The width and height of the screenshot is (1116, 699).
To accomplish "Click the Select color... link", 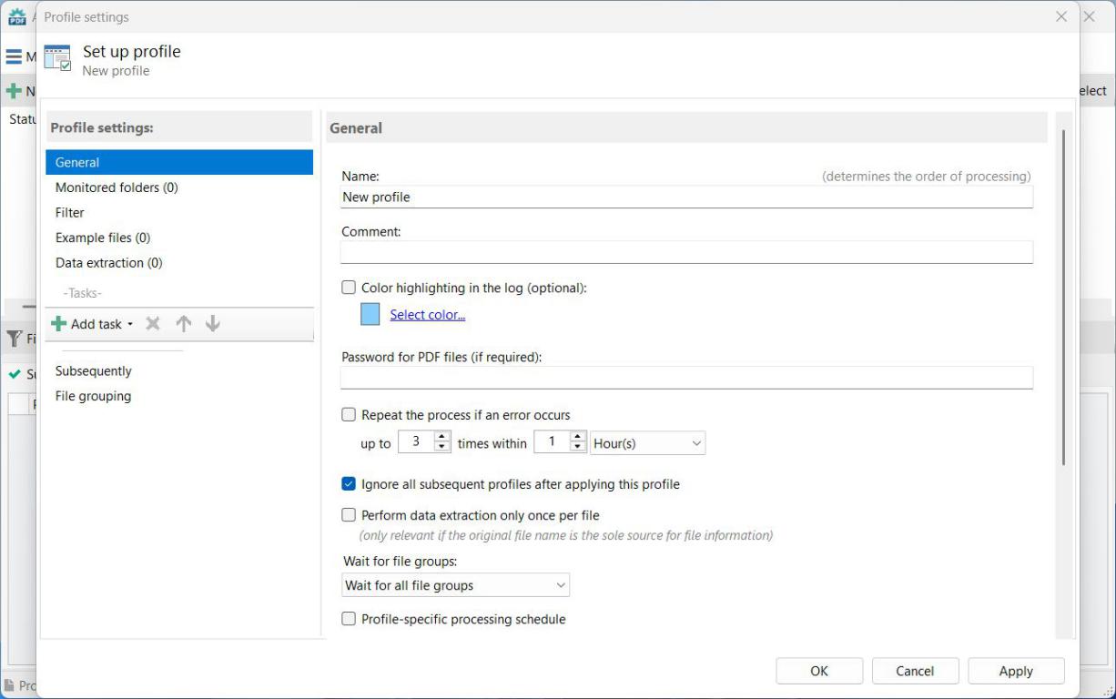I will [x=427, y=315].
